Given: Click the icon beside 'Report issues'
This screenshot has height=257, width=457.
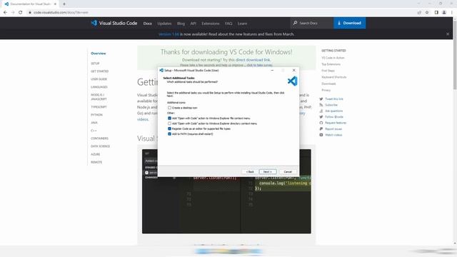Looking at the screenshot, I should point(321,128).
